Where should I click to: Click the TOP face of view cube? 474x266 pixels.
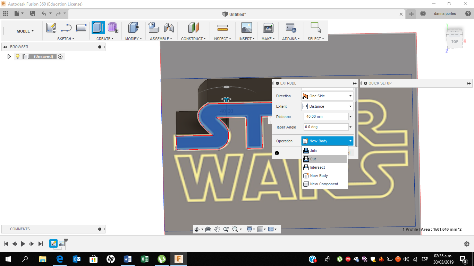[x=455, y=41]
